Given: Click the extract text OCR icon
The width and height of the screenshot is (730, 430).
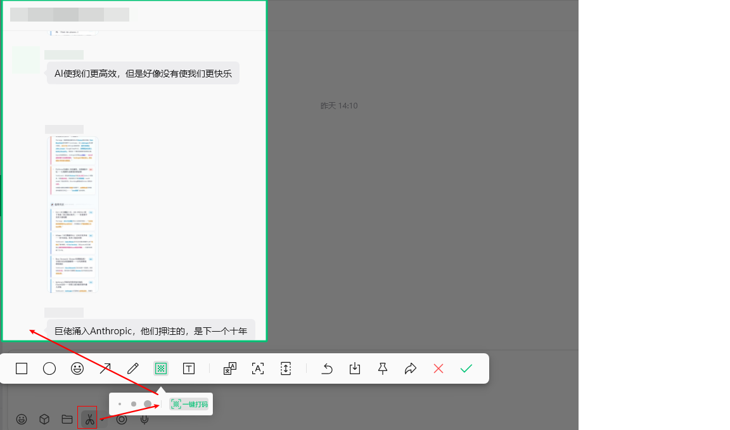Looking at the screenshot, I should (x=258, y=368).
